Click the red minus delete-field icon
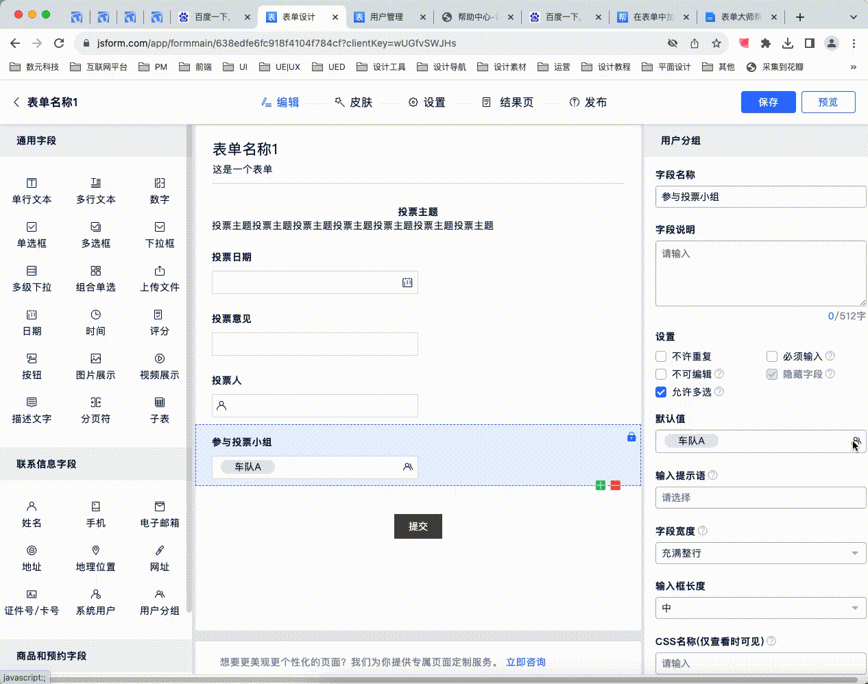The image size is (868, 684). coord(616,485)
